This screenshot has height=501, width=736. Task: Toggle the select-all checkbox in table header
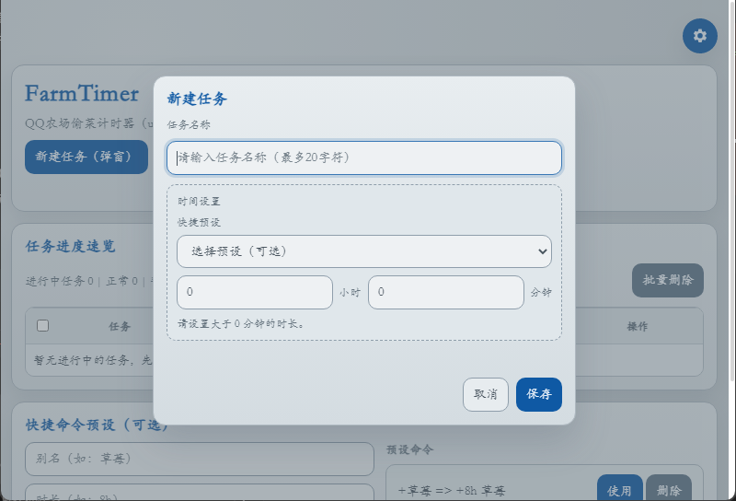coord(42,325)
